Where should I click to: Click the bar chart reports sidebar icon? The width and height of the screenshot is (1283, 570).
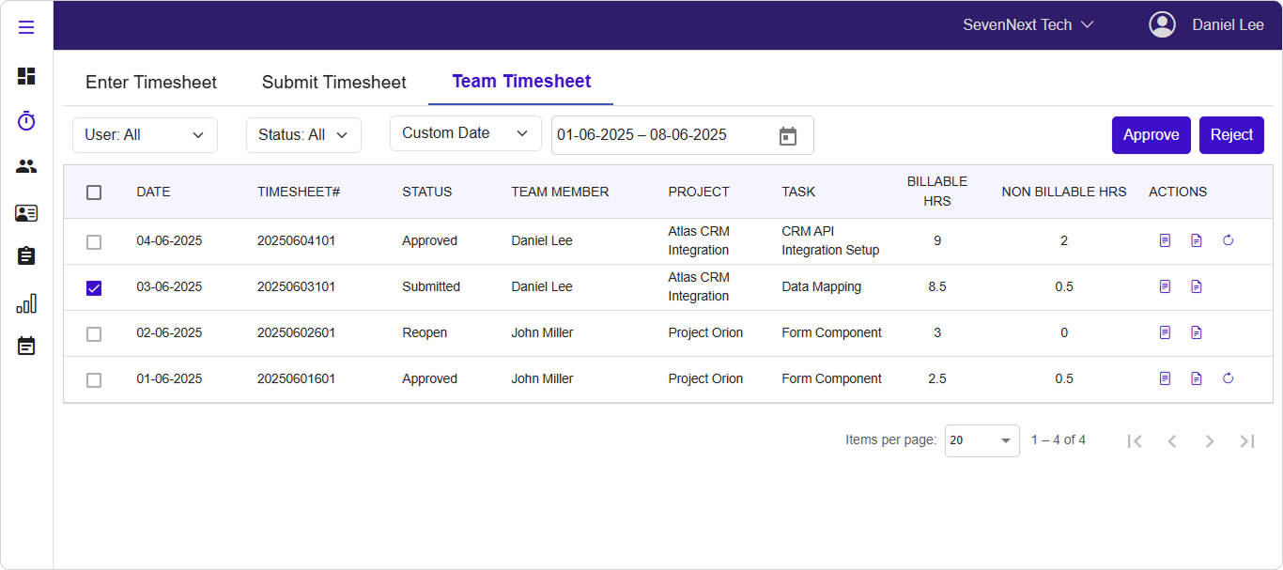click(26, 303)
